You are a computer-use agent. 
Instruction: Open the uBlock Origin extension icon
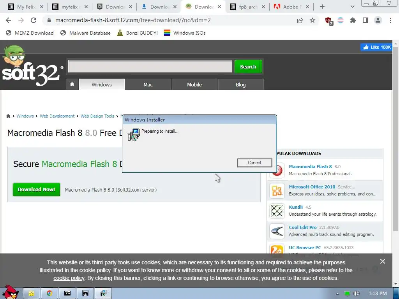click(x=329, y=21)
